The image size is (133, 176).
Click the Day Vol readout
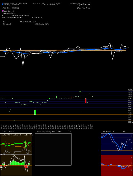(x=84, y=8)
